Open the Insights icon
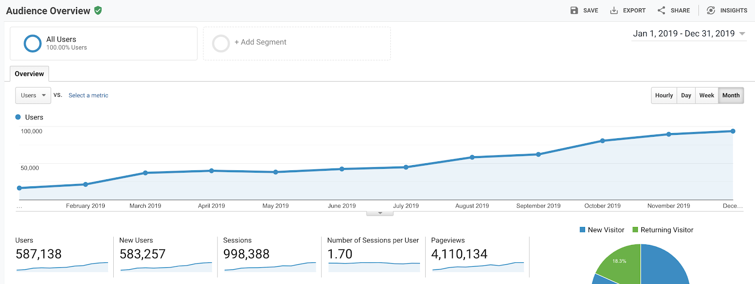The height and width of the screenshot is (284, 755). (x=711, y=10)
